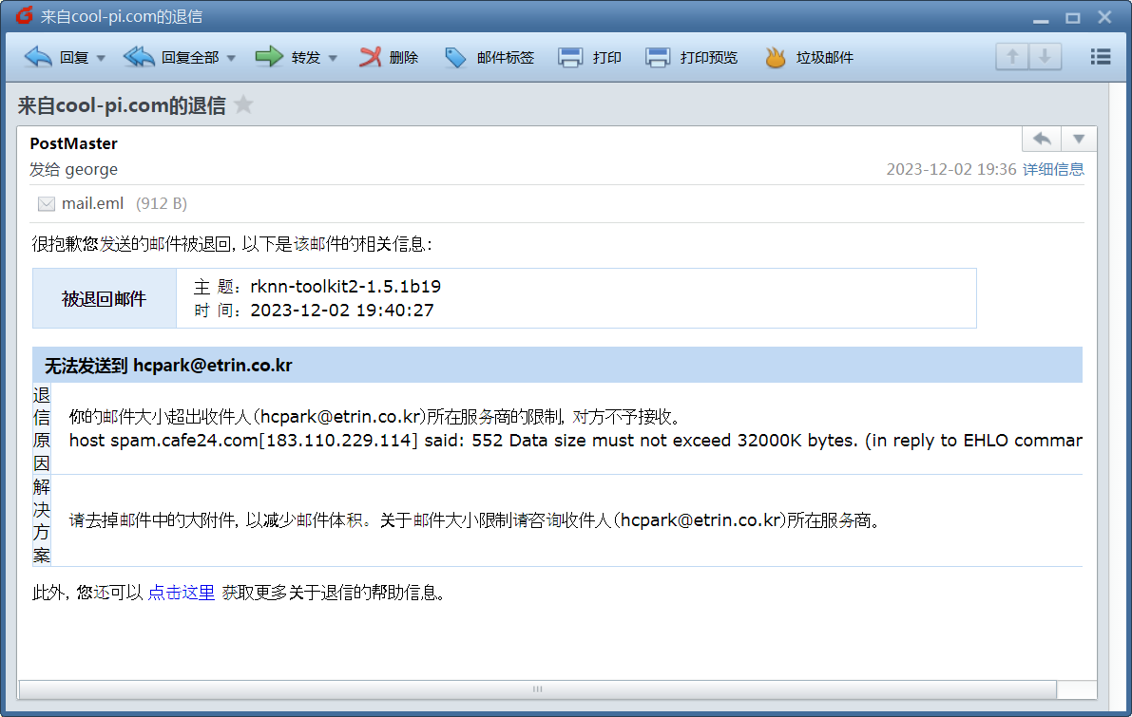Open the 详细信息 details link
This screenshot has height=717, width=1132.
point(1053,169)
